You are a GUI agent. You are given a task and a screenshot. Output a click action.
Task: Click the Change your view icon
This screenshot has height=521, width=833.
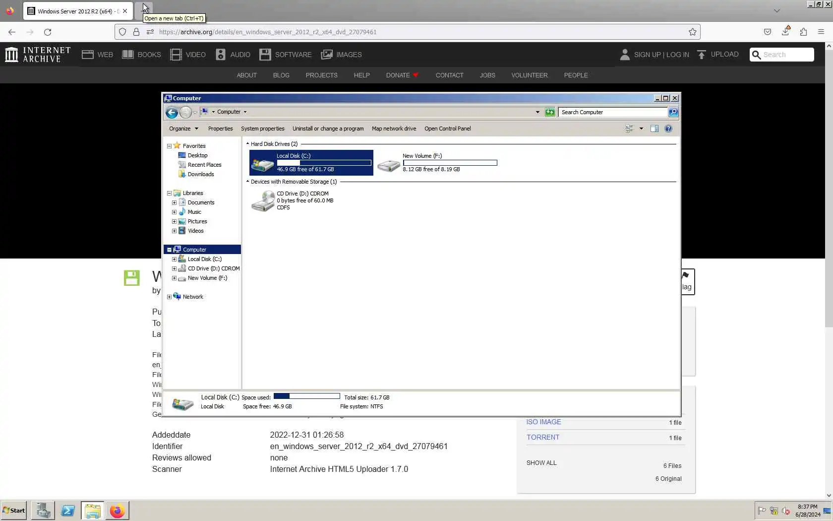(629, 129)
